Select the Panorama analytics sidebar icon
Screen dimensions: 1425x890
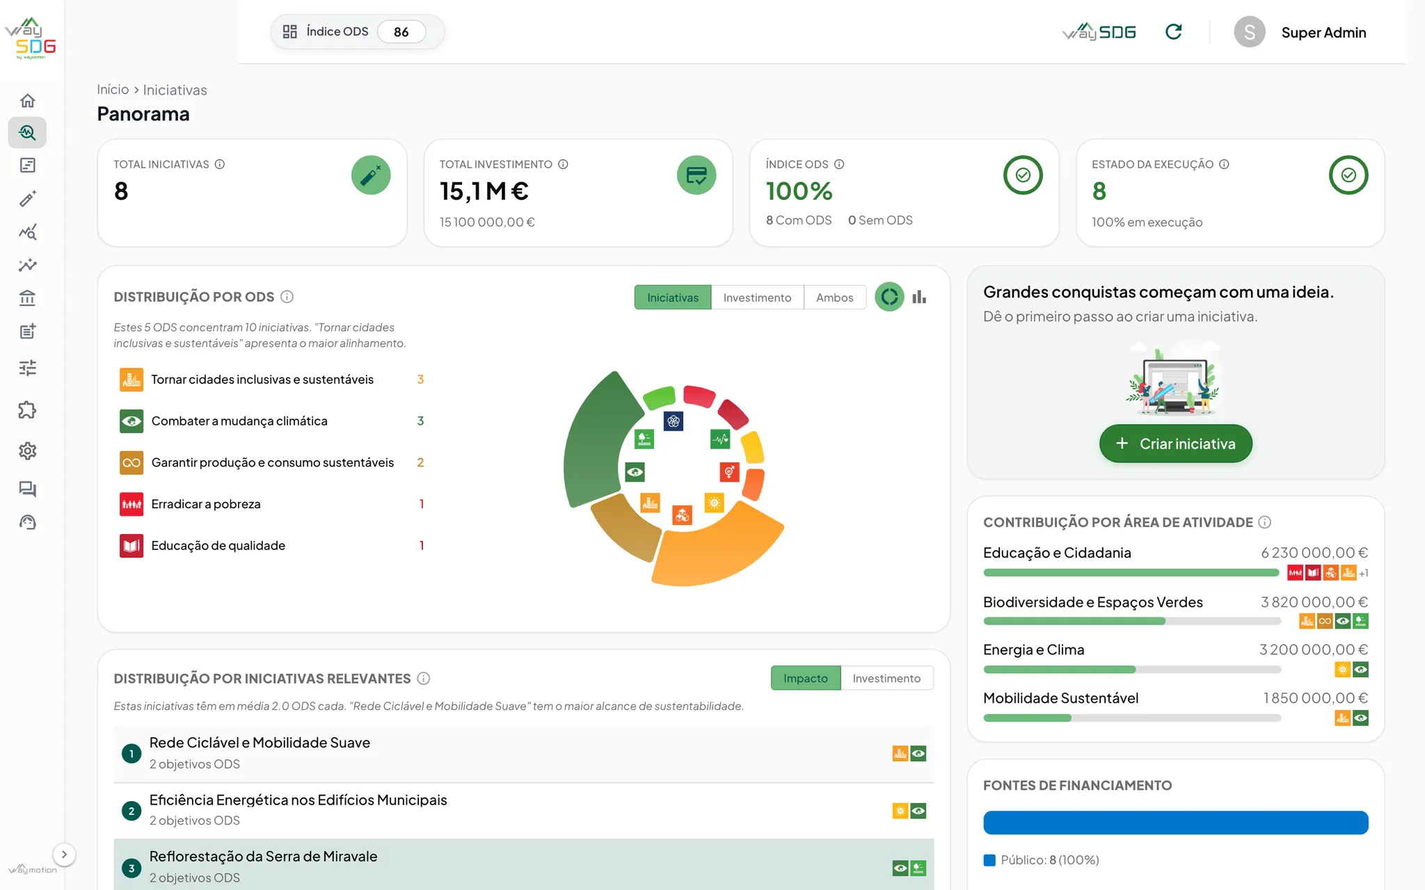coord(27,132)
